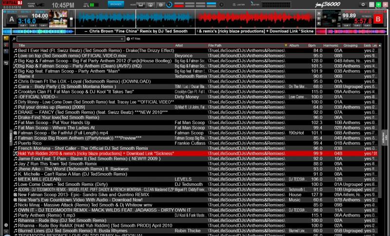Expand the sideview info tab
This screenshot has height=236, width=390.
tap(384, 137)
